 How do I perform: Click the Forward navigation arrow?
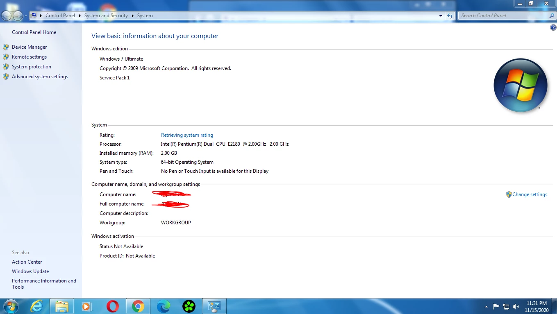point(18,16)
